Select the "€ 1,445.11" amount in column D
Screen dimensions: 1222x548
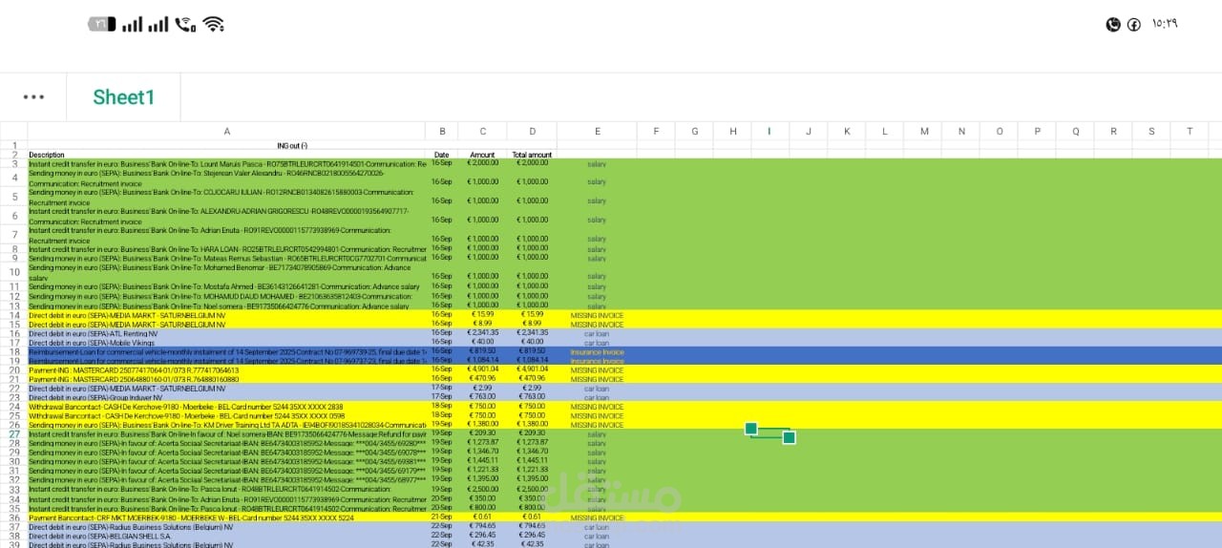click(x=532, y=460)
